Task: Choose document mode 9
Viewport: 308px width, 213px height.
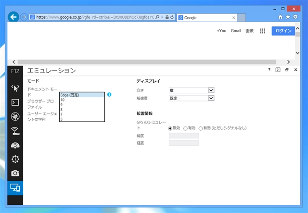Action: pyautogui.click(x=82, y=105)
